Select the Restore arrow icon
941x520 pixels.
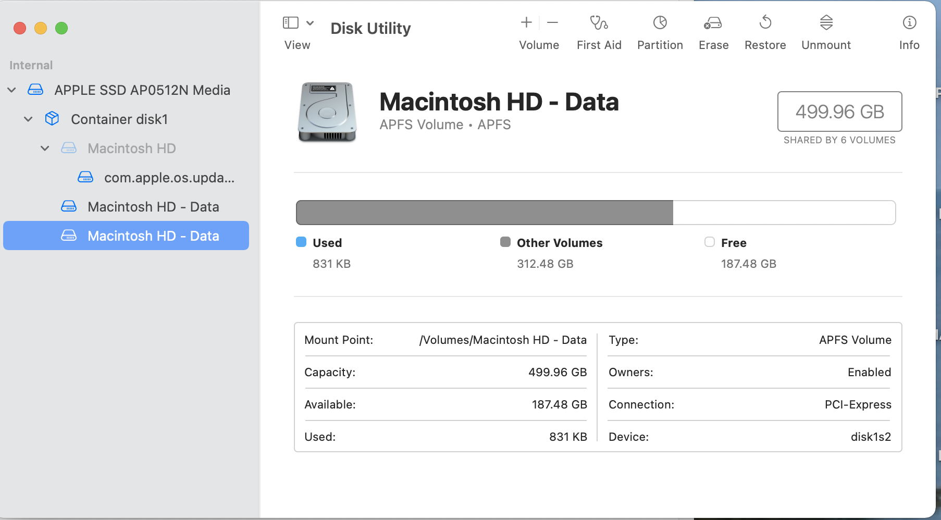[765, 23]
